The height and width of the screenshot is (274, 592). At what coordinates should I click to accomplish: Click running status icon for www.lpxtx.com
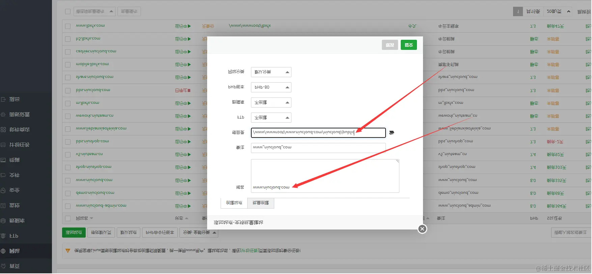pos(189,26)
